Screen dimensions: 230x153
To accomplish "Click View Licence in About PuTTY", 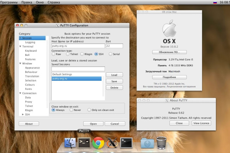I will (x=201, y=123).
